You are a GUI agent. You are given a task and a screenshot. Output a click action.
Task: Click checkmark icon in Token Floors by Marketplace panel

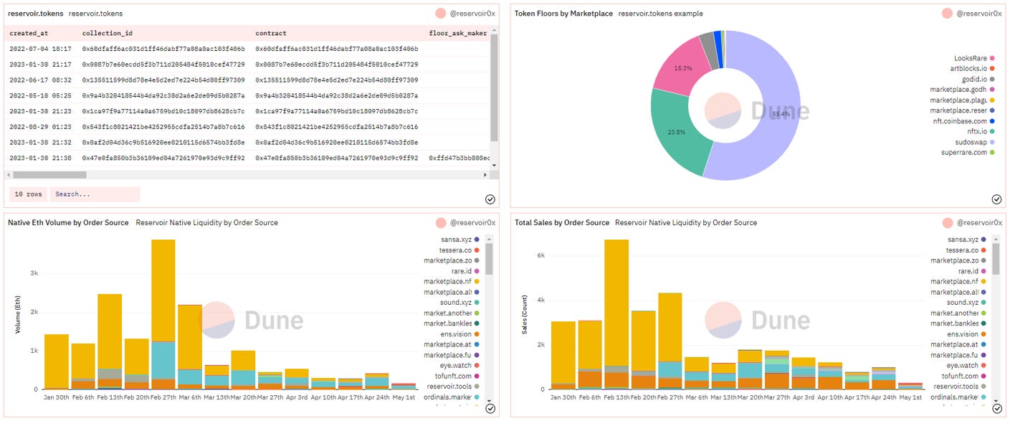996,199
